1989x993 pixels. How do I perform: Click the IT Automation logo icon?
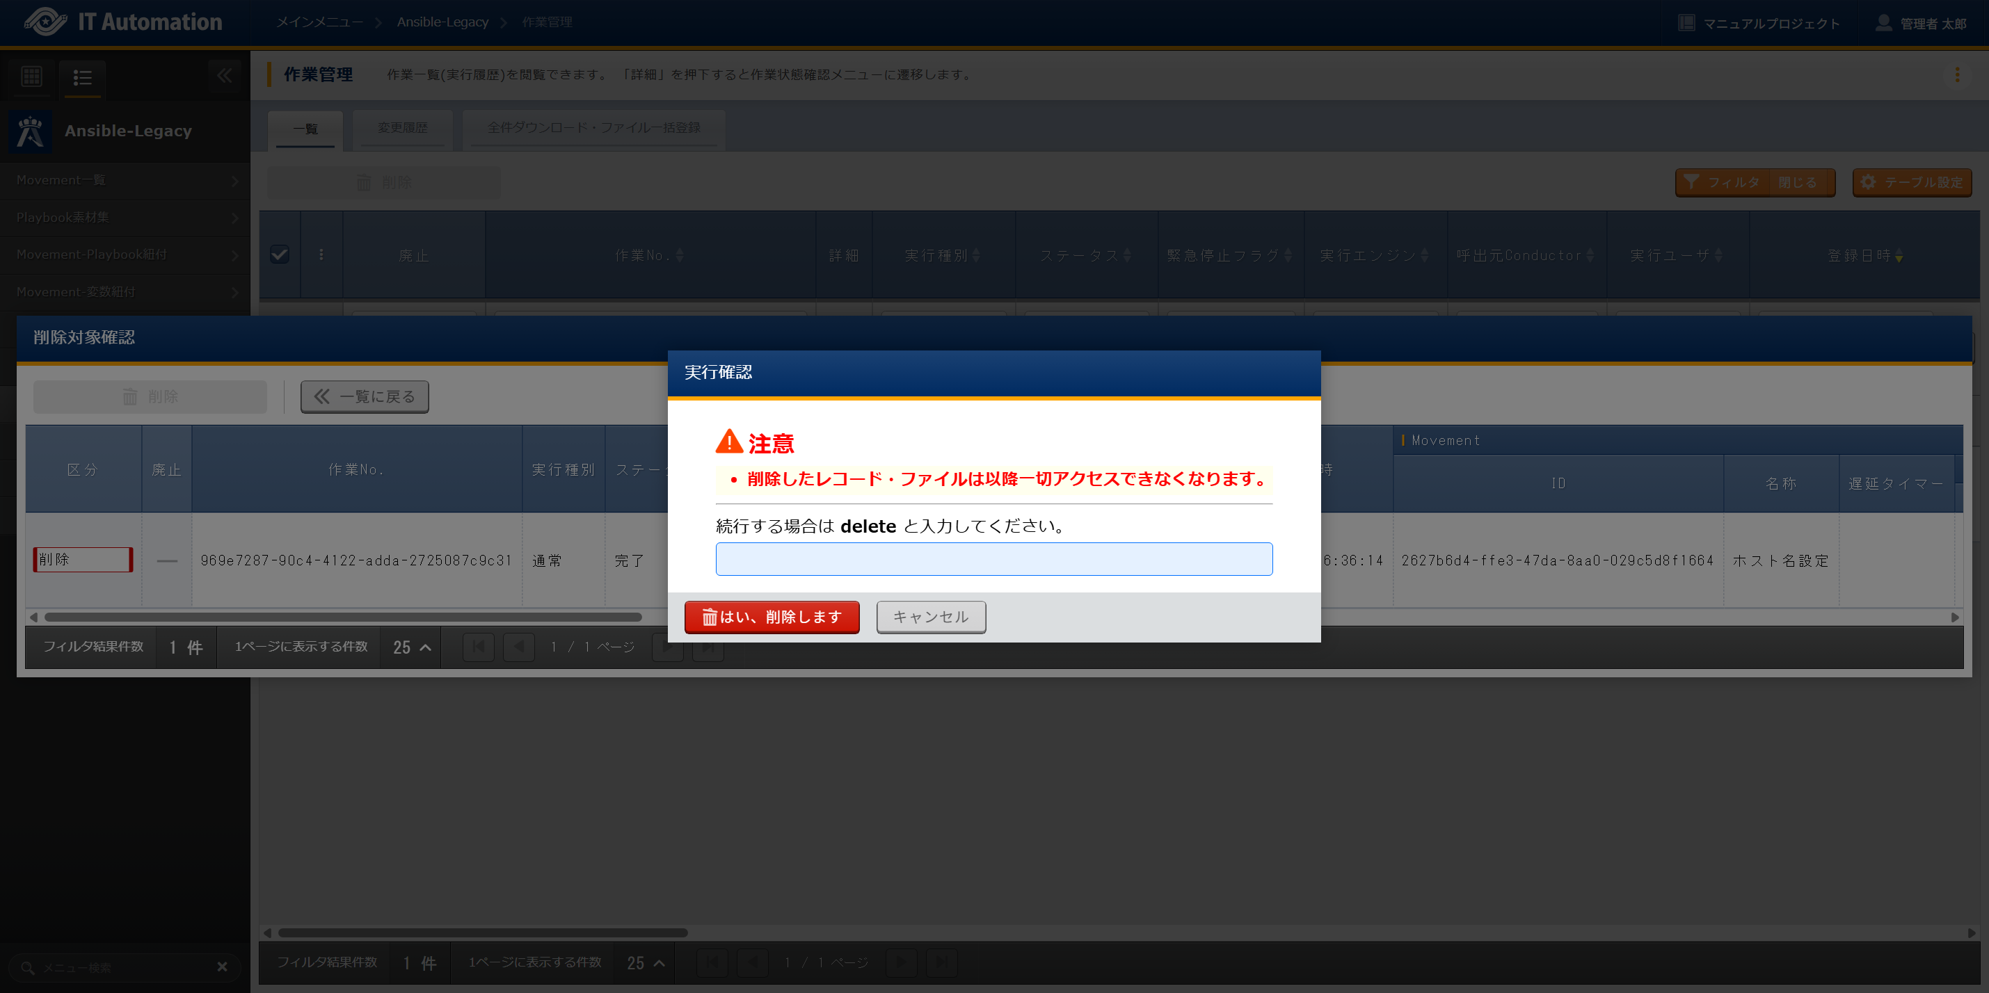click(45, 22)
